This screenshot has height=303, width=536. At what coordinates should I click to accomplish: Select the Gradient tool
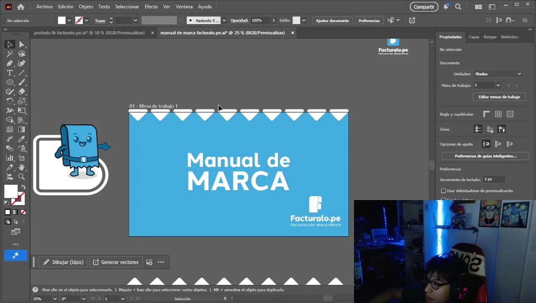[22, 130]
